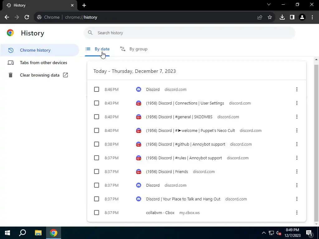This screenshot has width=319, height=239.
Task: Click the Search history input field
Action: pos(189,33)
